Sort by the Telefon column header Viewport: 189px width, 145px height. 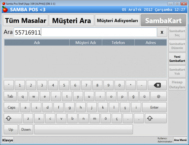[x=118, y=43]
